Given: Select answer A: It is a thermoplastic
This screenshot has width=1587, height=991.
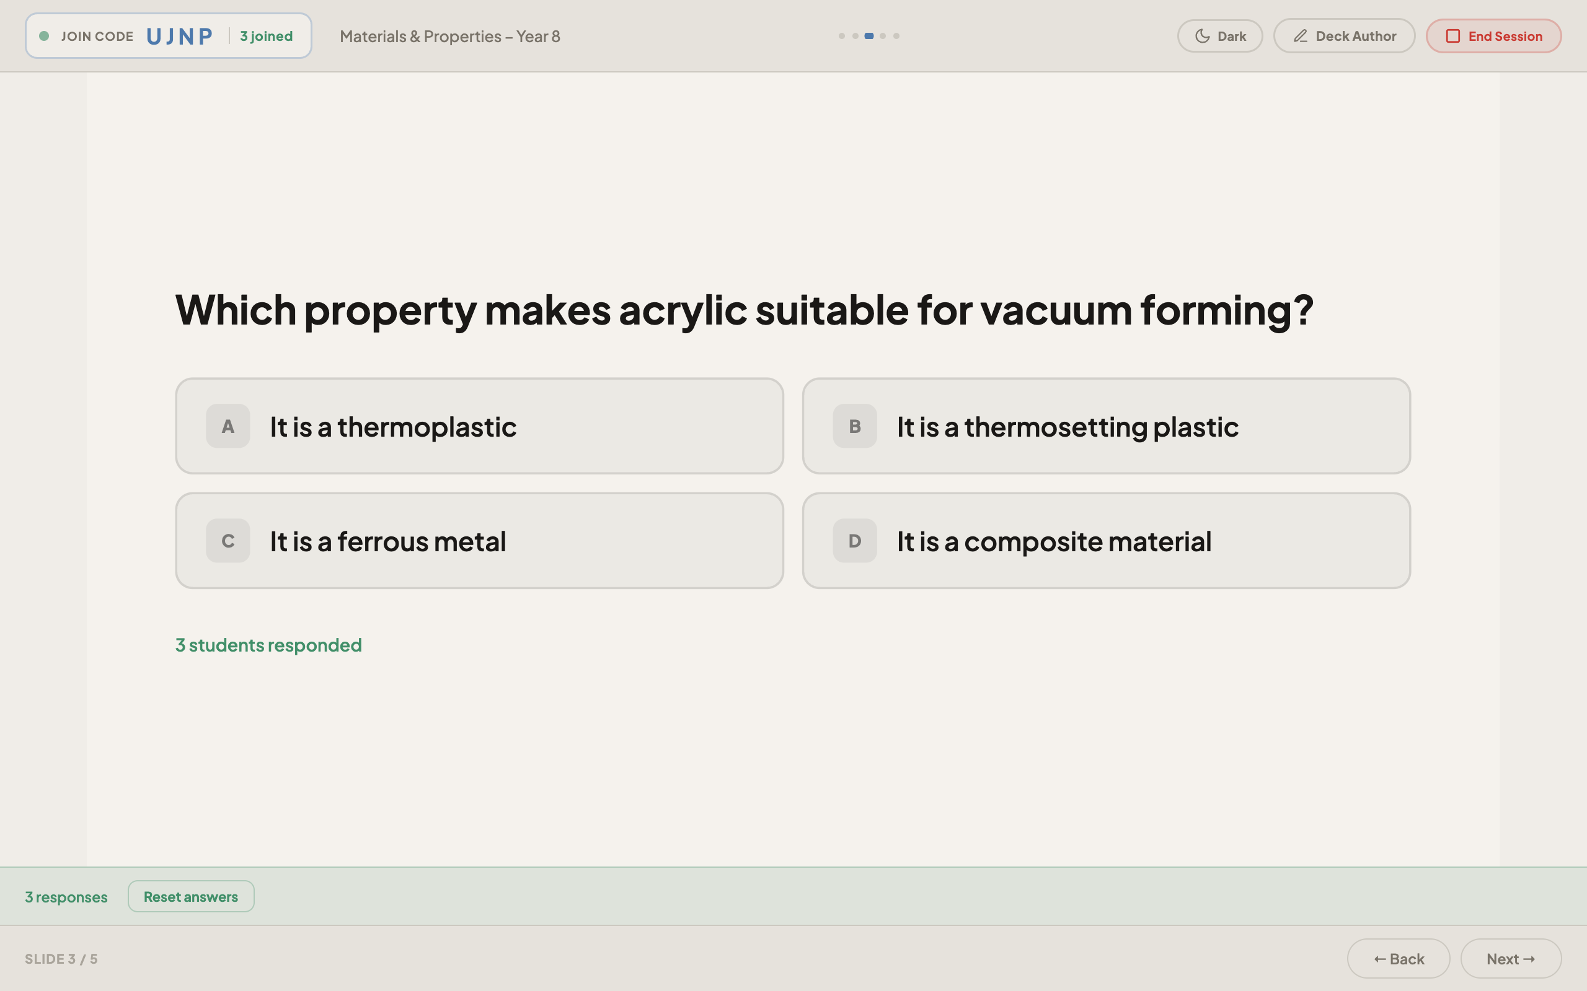Looking at the screenshot, I should click(x=479, y=426).
